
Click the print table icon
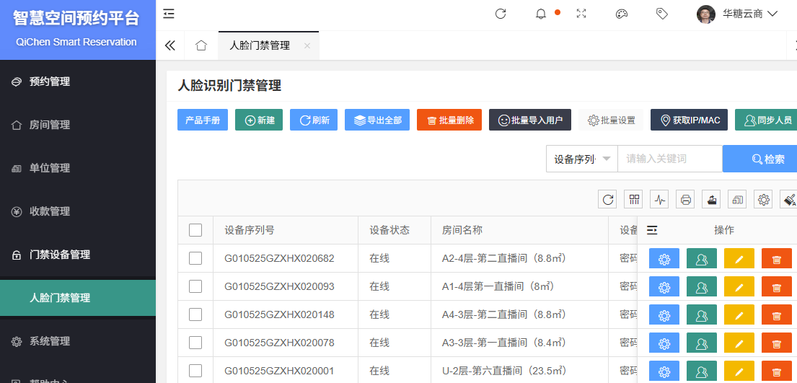click(x=685, y=199)
